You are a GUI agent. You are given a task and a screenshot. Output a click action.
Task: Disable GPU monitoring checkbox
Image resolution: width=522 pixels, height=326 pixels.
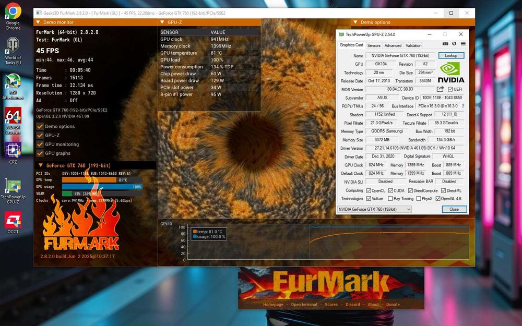click(x=40, y=144)
